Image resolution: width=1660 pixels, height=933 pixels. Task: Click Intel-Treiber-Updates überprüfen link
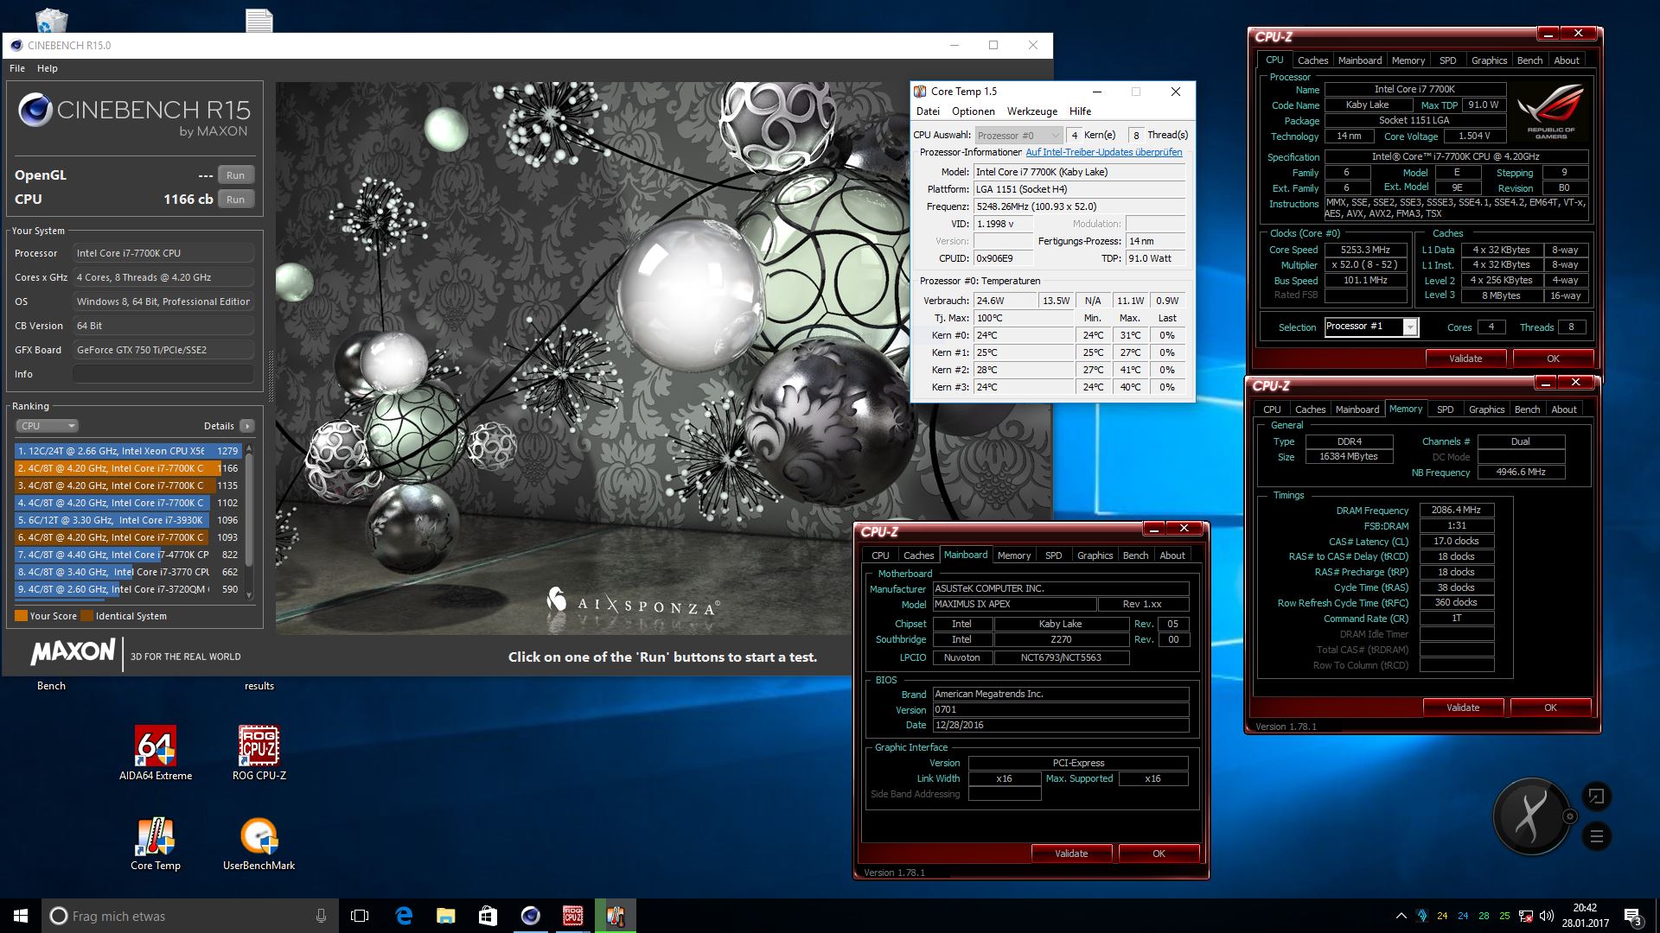coord(1103,152)
